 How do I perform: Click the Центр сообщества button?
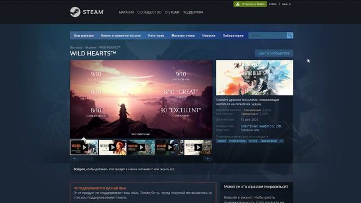tap(274, 53)
